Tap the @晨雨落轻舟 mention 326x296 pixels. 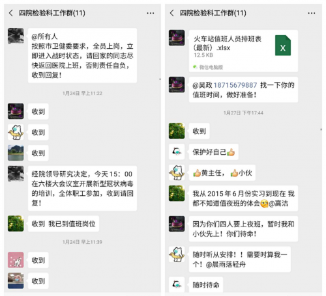[x=226, y=264]
